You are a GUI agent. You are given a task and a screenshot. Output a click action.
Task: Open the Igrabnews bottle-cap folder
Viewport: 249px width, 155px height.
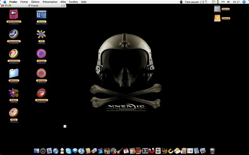click(14, 53)
